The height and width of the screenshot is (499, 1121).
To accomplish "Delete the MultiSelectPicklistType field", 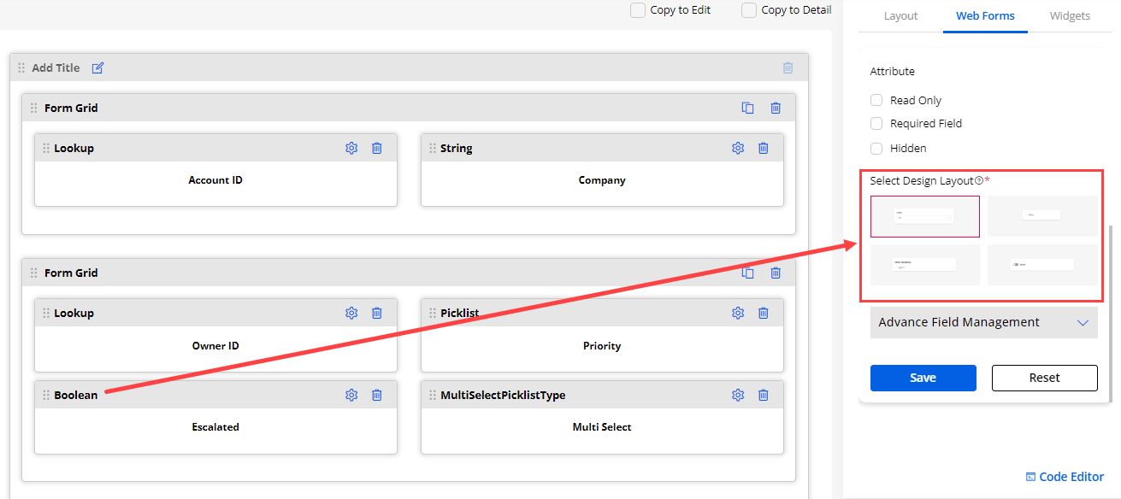I will (x=764, y=395).
